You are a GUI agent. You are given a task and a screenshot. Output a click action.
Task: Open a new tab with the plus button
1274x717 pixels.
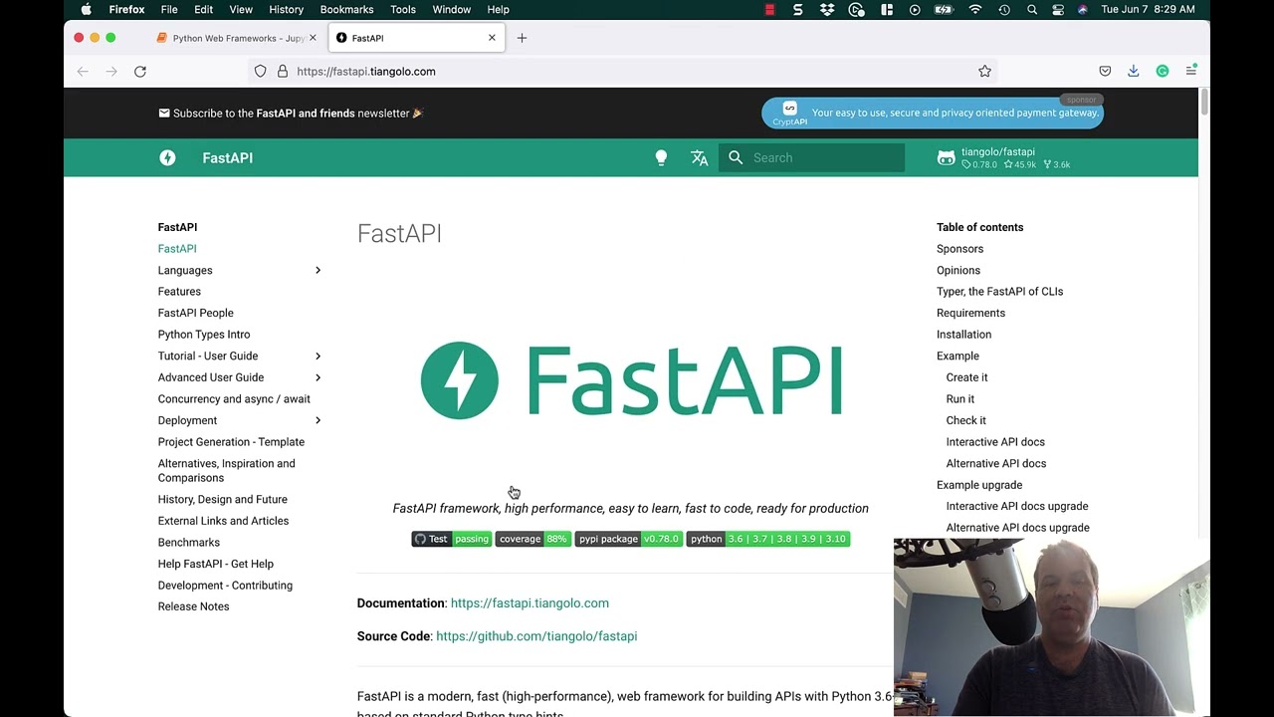[522, 38]
